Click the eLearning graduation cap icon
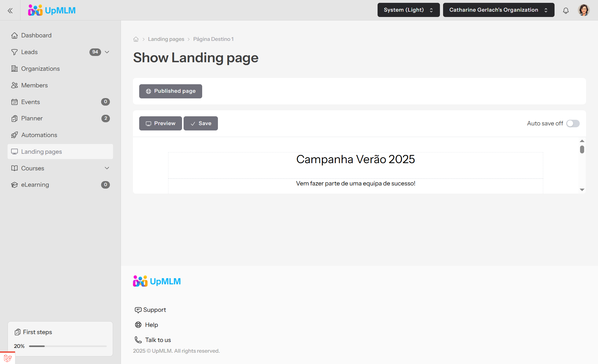This screenshot has width=598, height=364. (14, 185)
